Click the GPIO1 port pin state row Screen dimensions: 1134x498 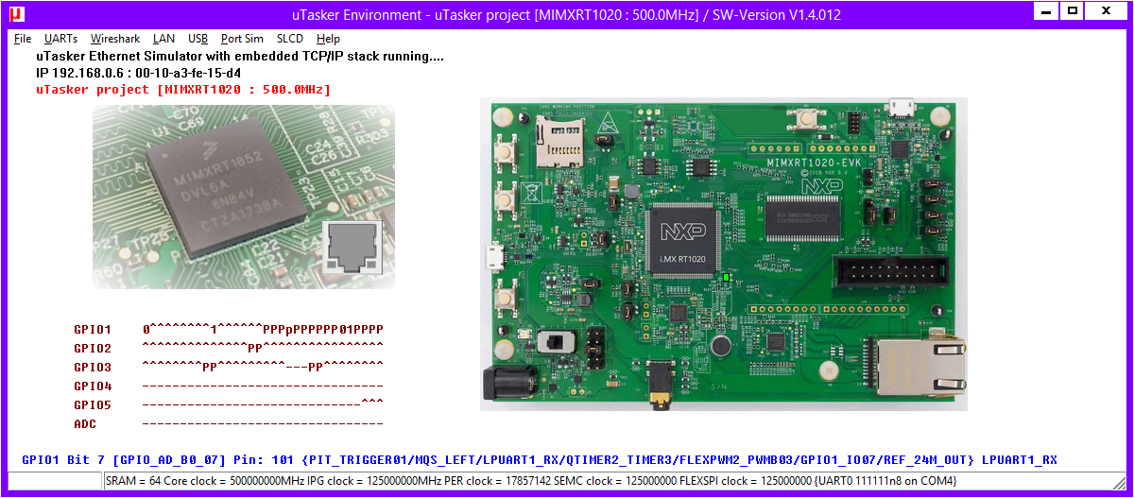[x=263, y=330]
